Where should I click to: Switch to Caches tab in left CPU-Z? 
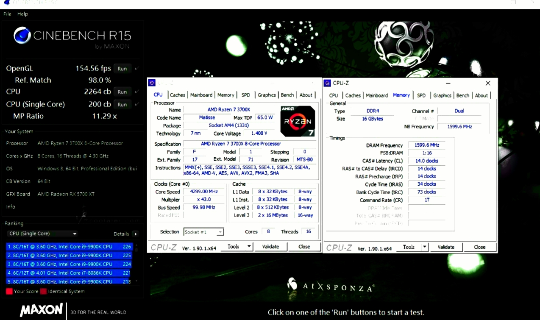coord(177,95)
